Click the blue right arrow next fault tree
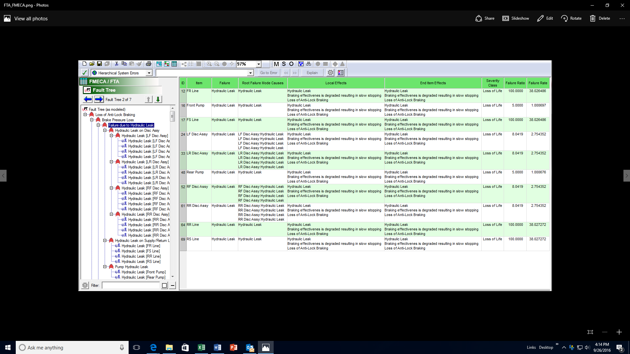The image size is (630, 354). click(x=99, y=99)
